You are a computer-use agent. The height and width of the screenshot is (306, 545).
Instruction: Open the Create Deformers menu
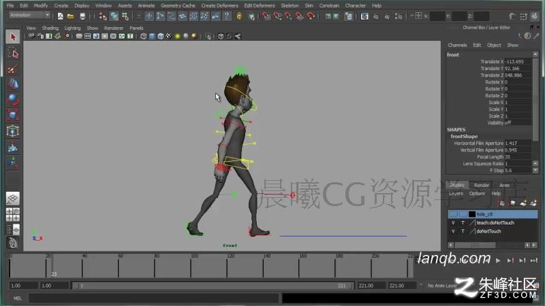(219, 5)
